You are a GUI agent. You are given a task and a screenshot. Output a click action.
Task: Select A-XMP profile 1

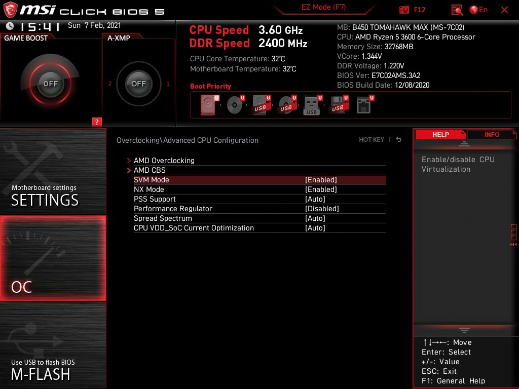[x=168, y=84]
